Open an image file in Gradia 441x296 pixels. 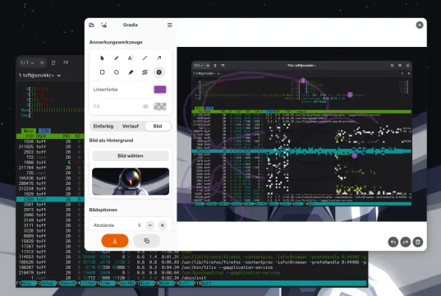pyautogui.click(x=91, y=25)
